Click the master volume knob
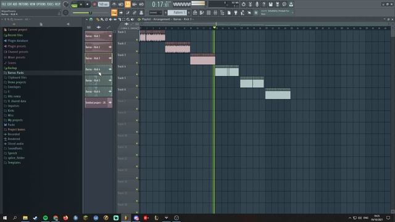This screenshot has height=222, width=395. coord(66,4)
